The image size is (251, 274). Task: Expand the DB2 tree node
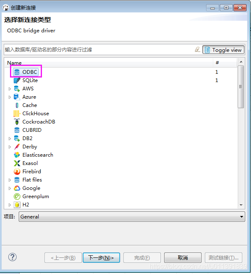click(10, 138)
